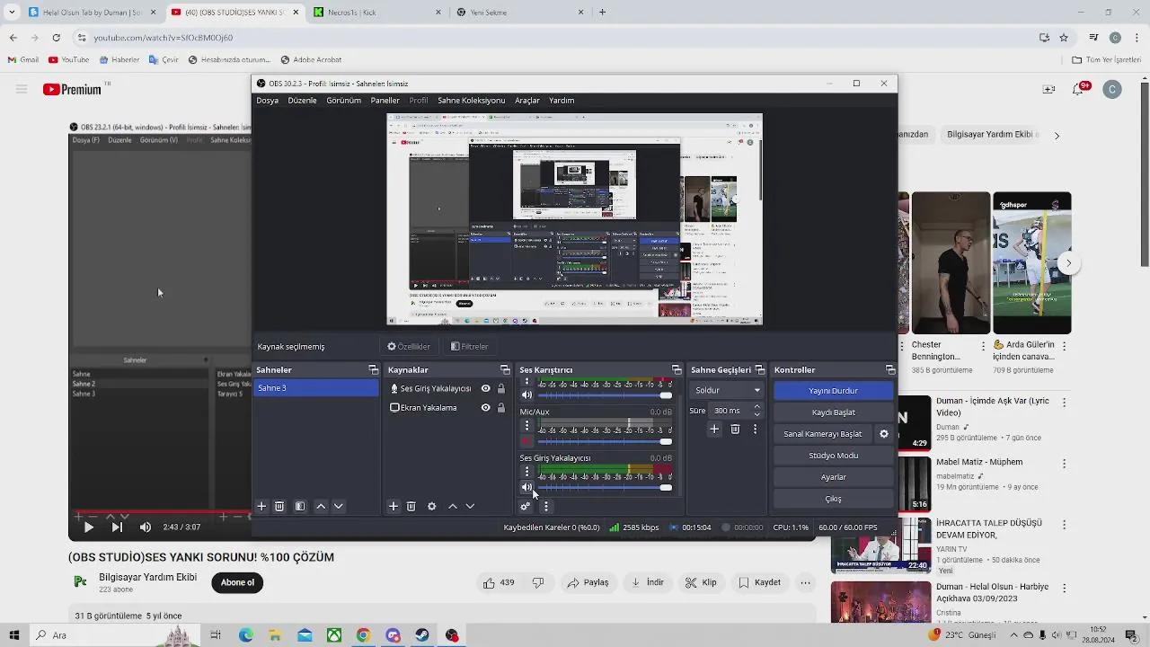Add a new source with the plus icon
Screen dimensions: 1150x647
pyautogui.click(x=394, y=506)
